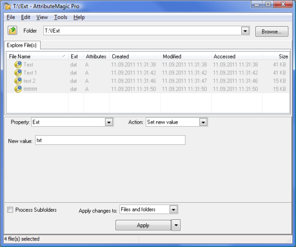The image size is (296, 247).
Task: Expand the Property dropdown showing Ext
Action: [109, 122]
